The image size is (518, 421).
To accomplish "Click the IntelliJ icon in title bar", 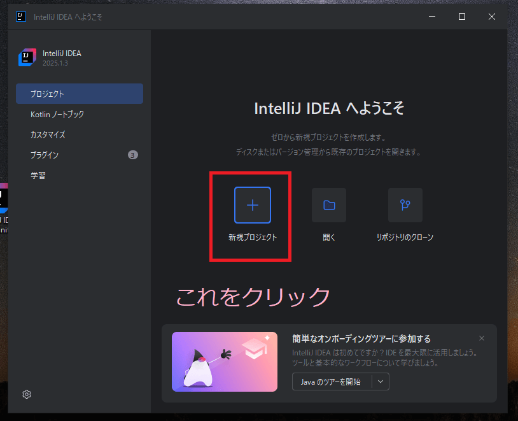I will point(21,17).
